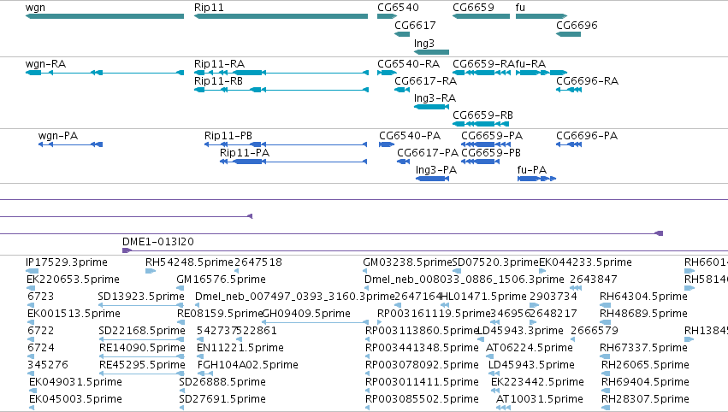Click the IP17529.3prime EST label

tap(67, 262)
